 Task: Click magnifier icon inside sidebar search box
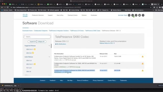click(x=25, y=37)
